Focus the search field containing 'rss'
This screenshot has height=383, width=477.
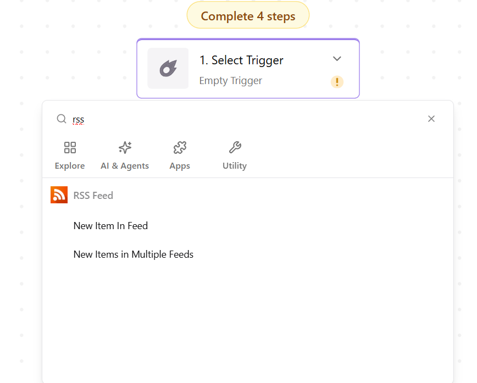coord(247,119)
